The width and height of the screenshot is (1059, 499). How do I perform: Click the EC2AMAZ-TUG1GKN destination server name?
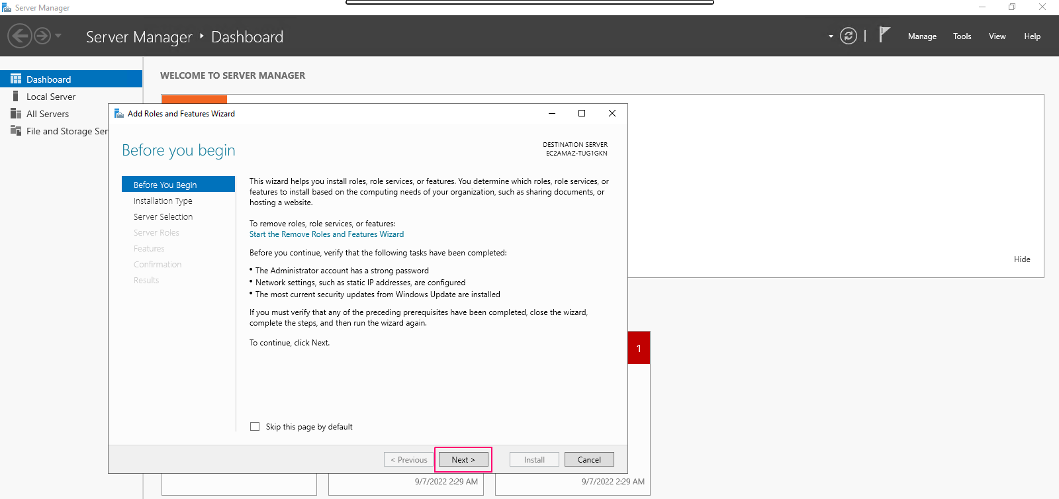click(x=576, y=153)
